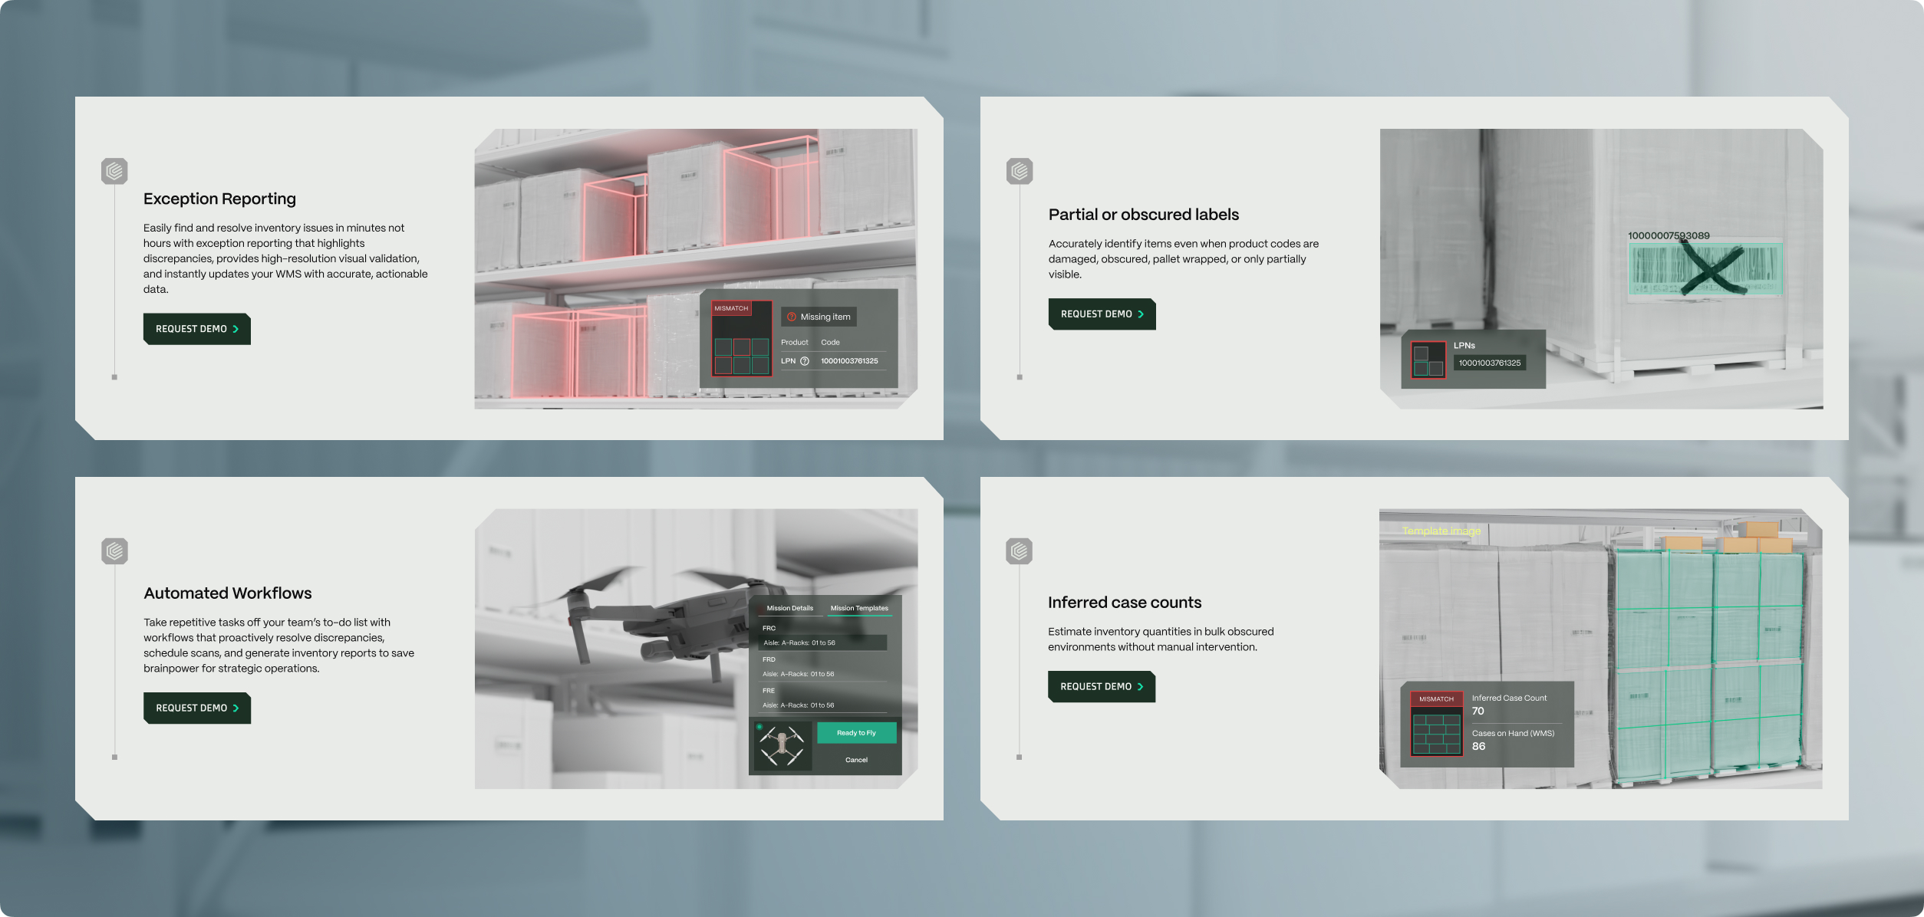Click the Partial or obscured labels logo icon
1924x917 pixels.
1020,171
